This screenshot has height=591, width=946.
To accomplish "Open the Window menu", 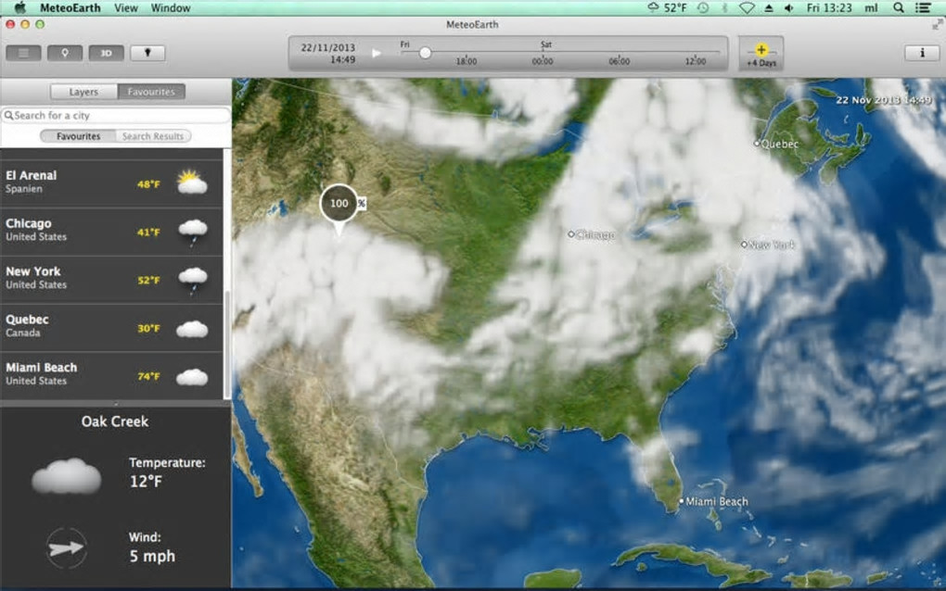I will [170, 7].
